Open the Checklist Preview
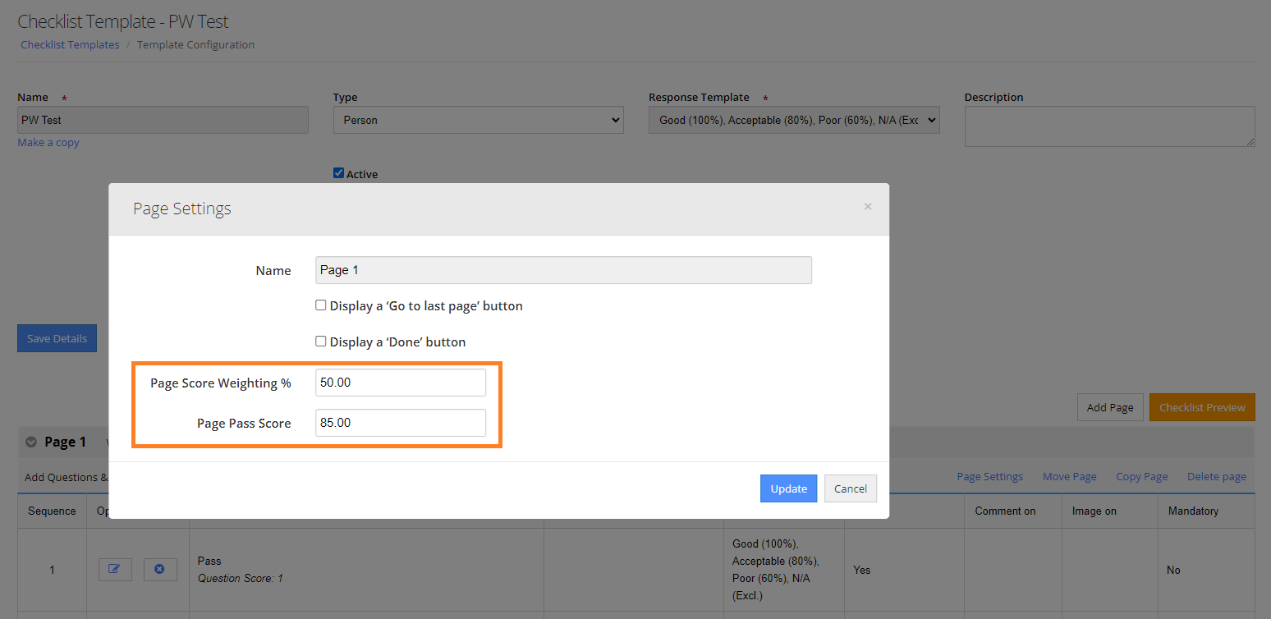This screenshot has width=1271, height=619. (1202, 406)
